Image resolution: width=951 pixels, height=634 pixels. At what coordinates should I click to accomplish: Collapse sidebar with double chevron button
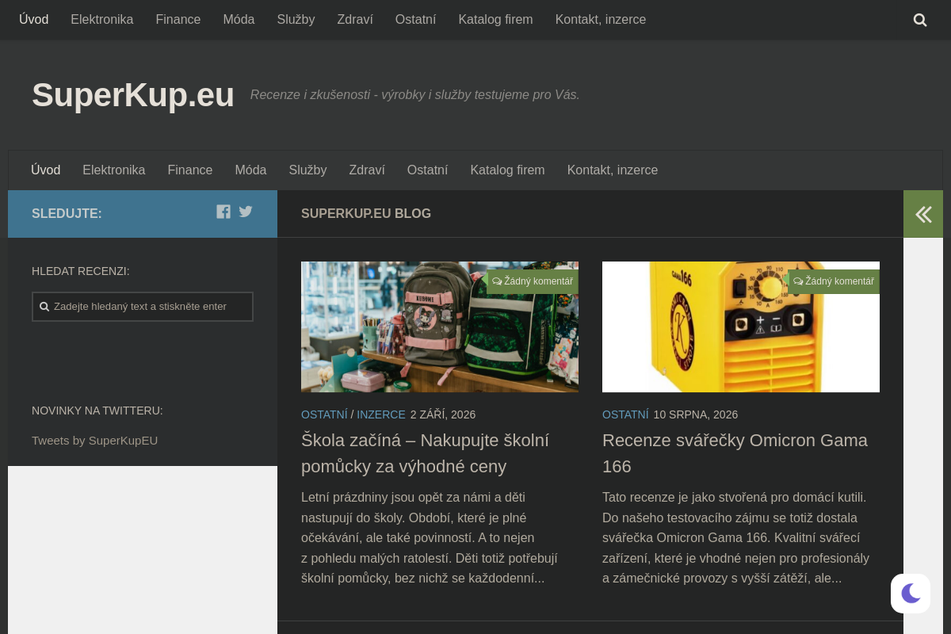pos(923,214)
